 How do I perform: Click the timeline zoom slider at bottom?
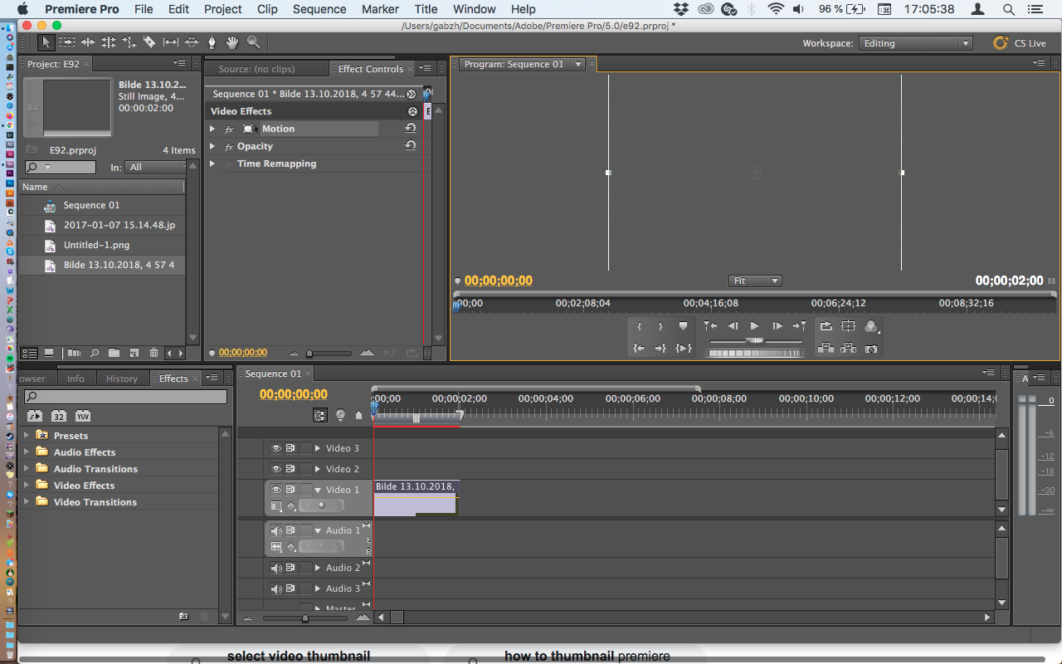coord(304,618)
